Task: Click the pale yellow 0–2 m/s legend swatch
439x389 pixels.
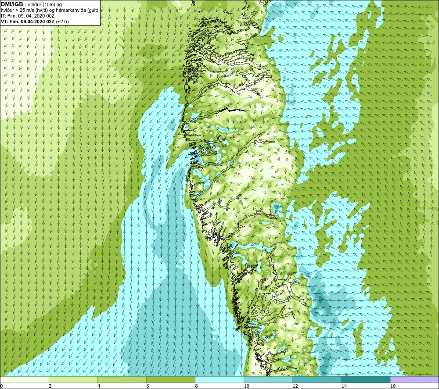Action: coord(25,380)
